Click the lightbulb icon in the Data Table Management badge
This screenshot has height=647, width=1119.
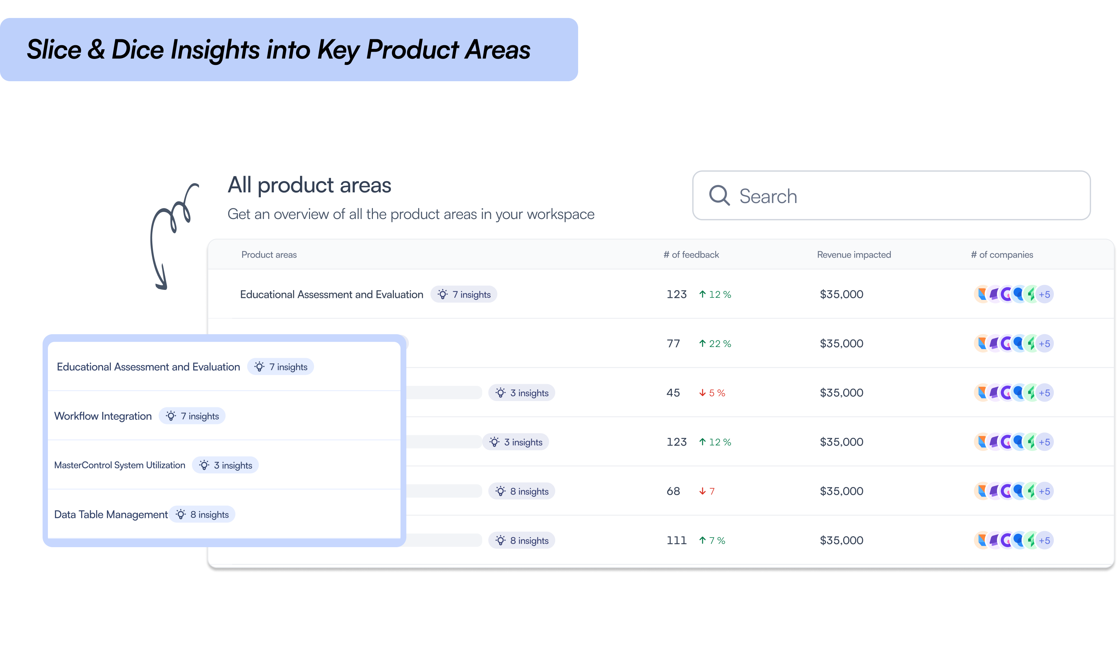coord(181,514)
